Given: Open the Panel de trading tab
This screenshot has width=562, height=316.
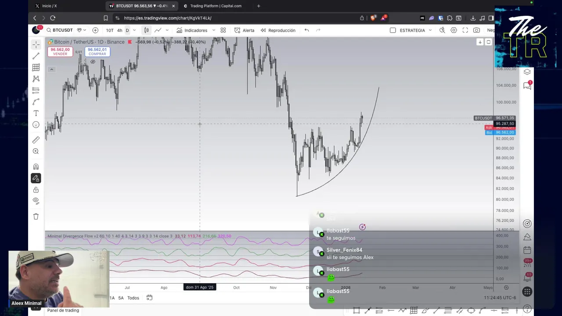Looking at the screenshot, I should coord(63,310).
